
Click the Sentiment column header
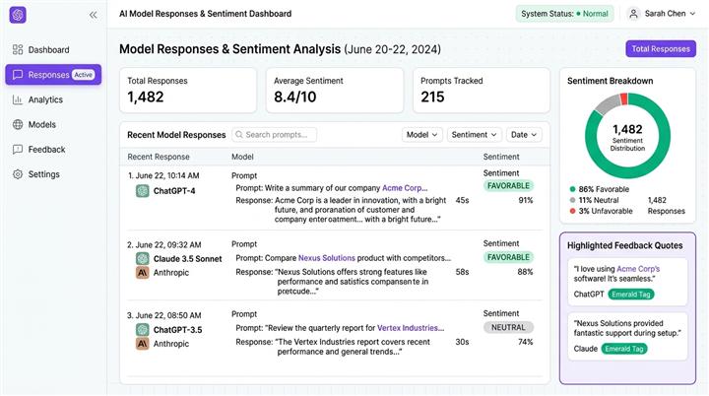point(501,157)
